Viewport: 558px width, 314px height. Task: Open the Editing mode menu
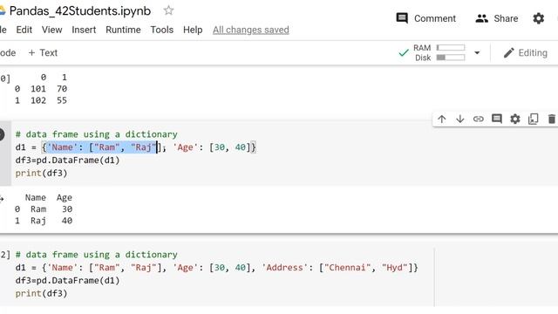(525, 52)
